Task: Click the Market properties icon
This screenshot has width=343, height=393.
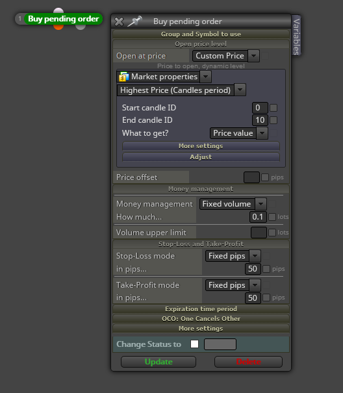Action: pyautogui.click(x=123, y=77)
